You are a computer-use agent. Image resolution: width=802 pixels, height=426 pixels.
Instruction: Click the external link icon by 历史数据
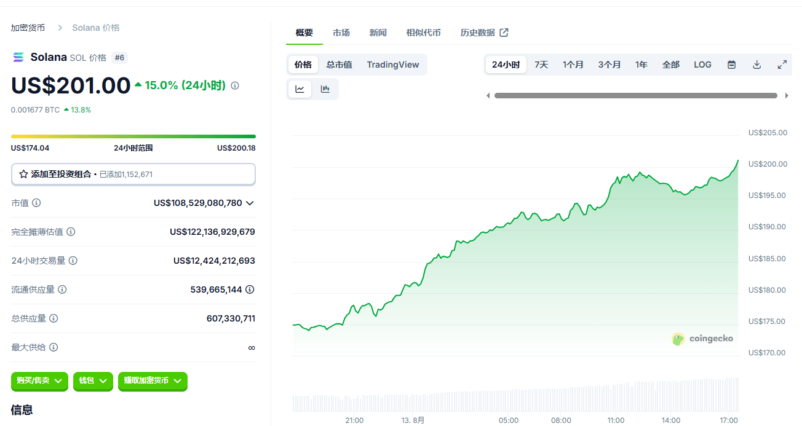pos(504,33)
